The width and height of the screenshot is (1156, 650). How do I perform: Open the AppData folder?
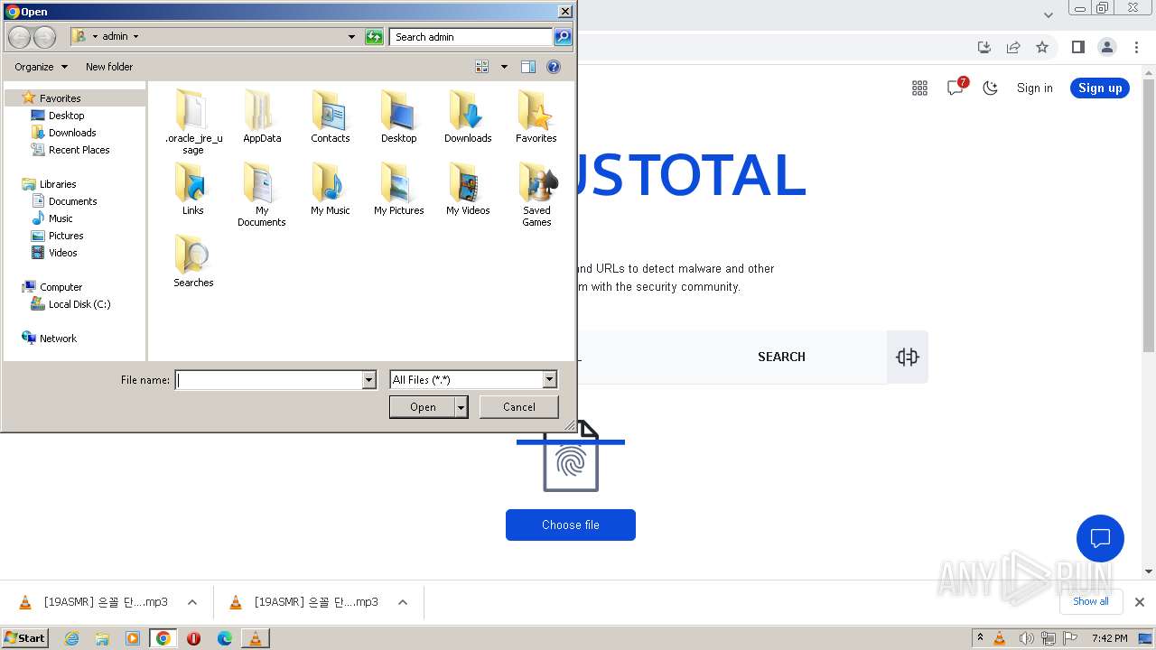coord(262,116)
